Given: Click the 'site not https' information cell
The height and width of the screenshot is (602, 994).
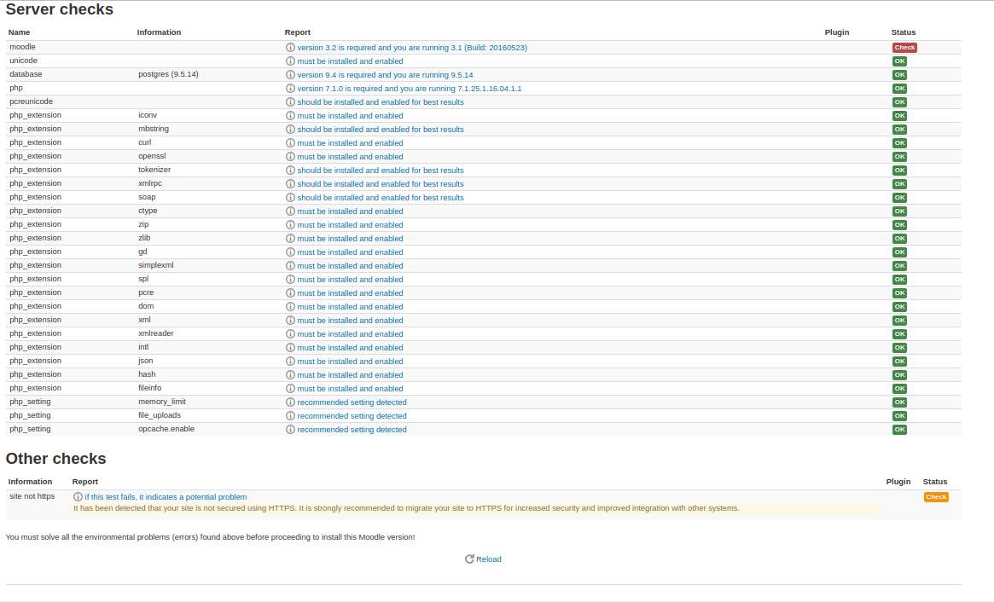Looking at the screenshot, I should coord(32,496).
